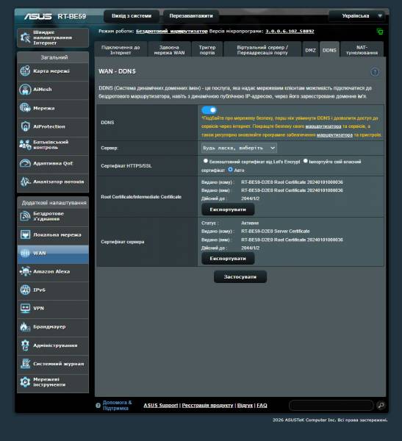Open the Українська language dropdown

pyautogui.click(x=358, y=16)
